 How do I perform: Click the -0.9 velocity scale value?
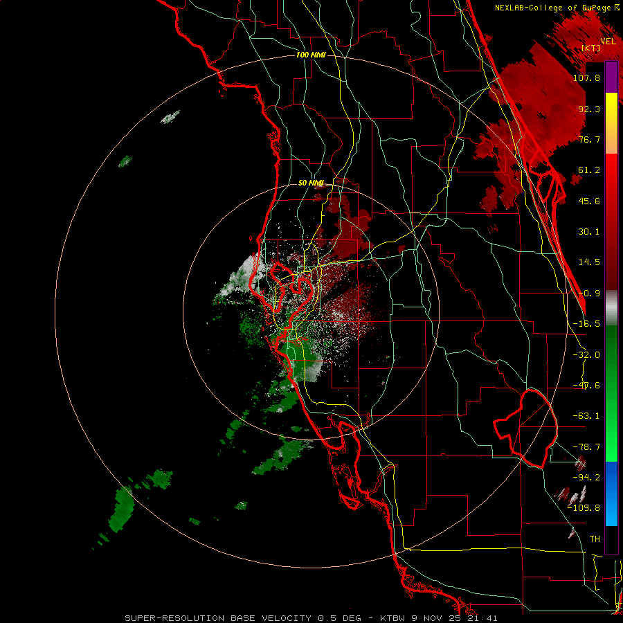pos(589,294)
